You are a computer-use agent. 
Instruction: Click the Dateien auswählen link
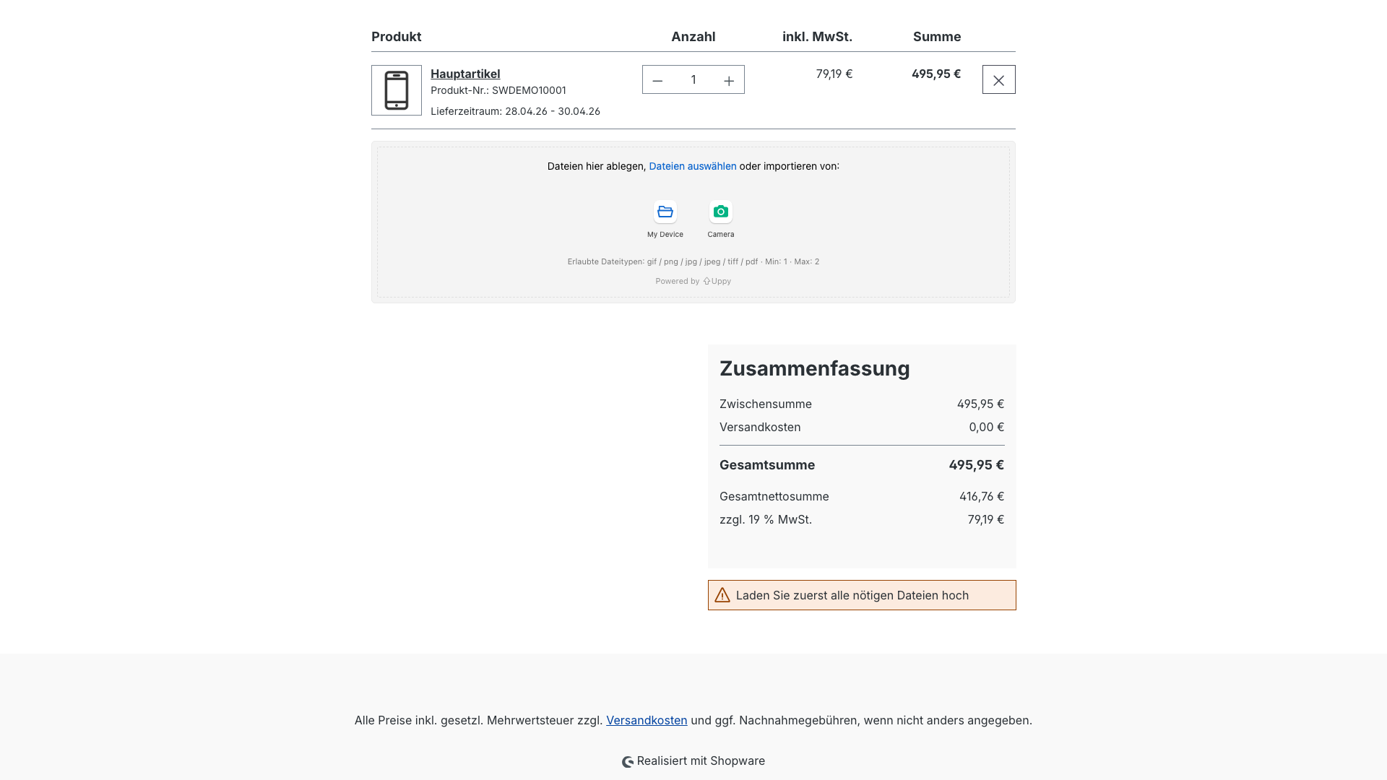tap(692, 166)
